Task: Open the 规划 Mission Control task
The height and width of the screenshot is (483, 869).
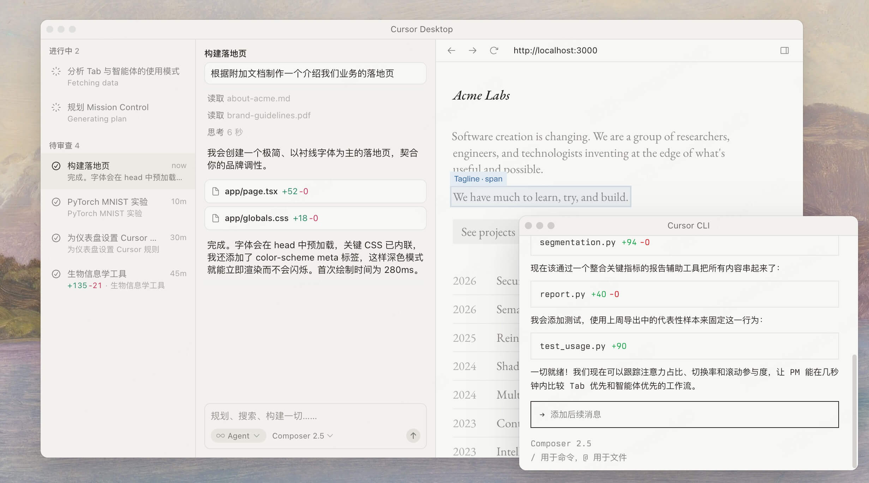Action: pos(118,113)
